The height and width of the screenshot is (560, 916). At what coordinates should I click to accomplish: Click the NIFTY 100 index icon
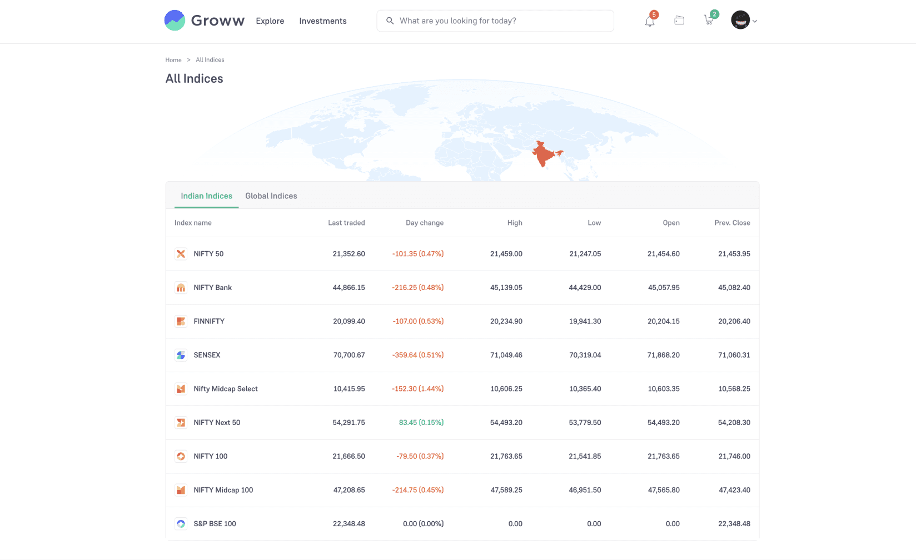tap(181, 456)
